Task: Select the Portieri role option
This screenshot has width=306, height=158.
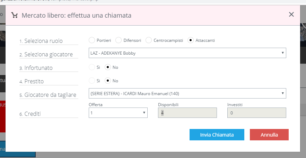Action: click(92, 40)
